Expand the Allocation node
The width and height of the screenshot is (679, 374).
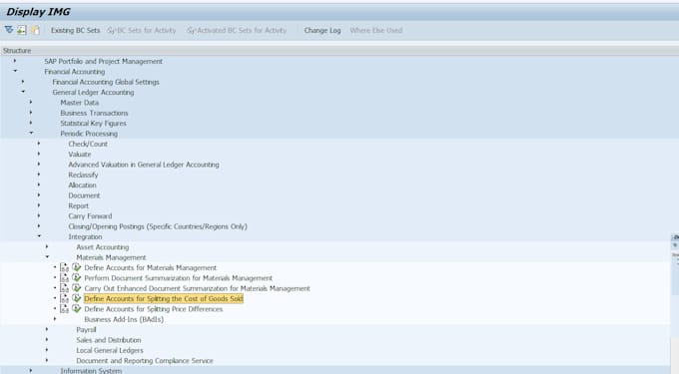click(39, 185)
